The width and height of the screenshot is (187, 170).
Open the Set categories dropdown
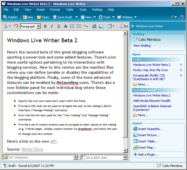(x=75, y=158)
